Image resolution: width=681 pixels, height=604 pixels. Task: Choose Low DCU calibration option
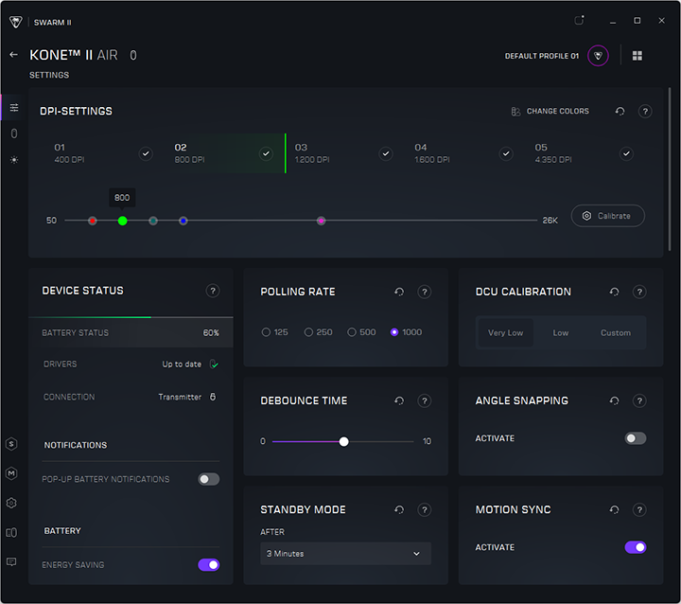coord(561,333)
